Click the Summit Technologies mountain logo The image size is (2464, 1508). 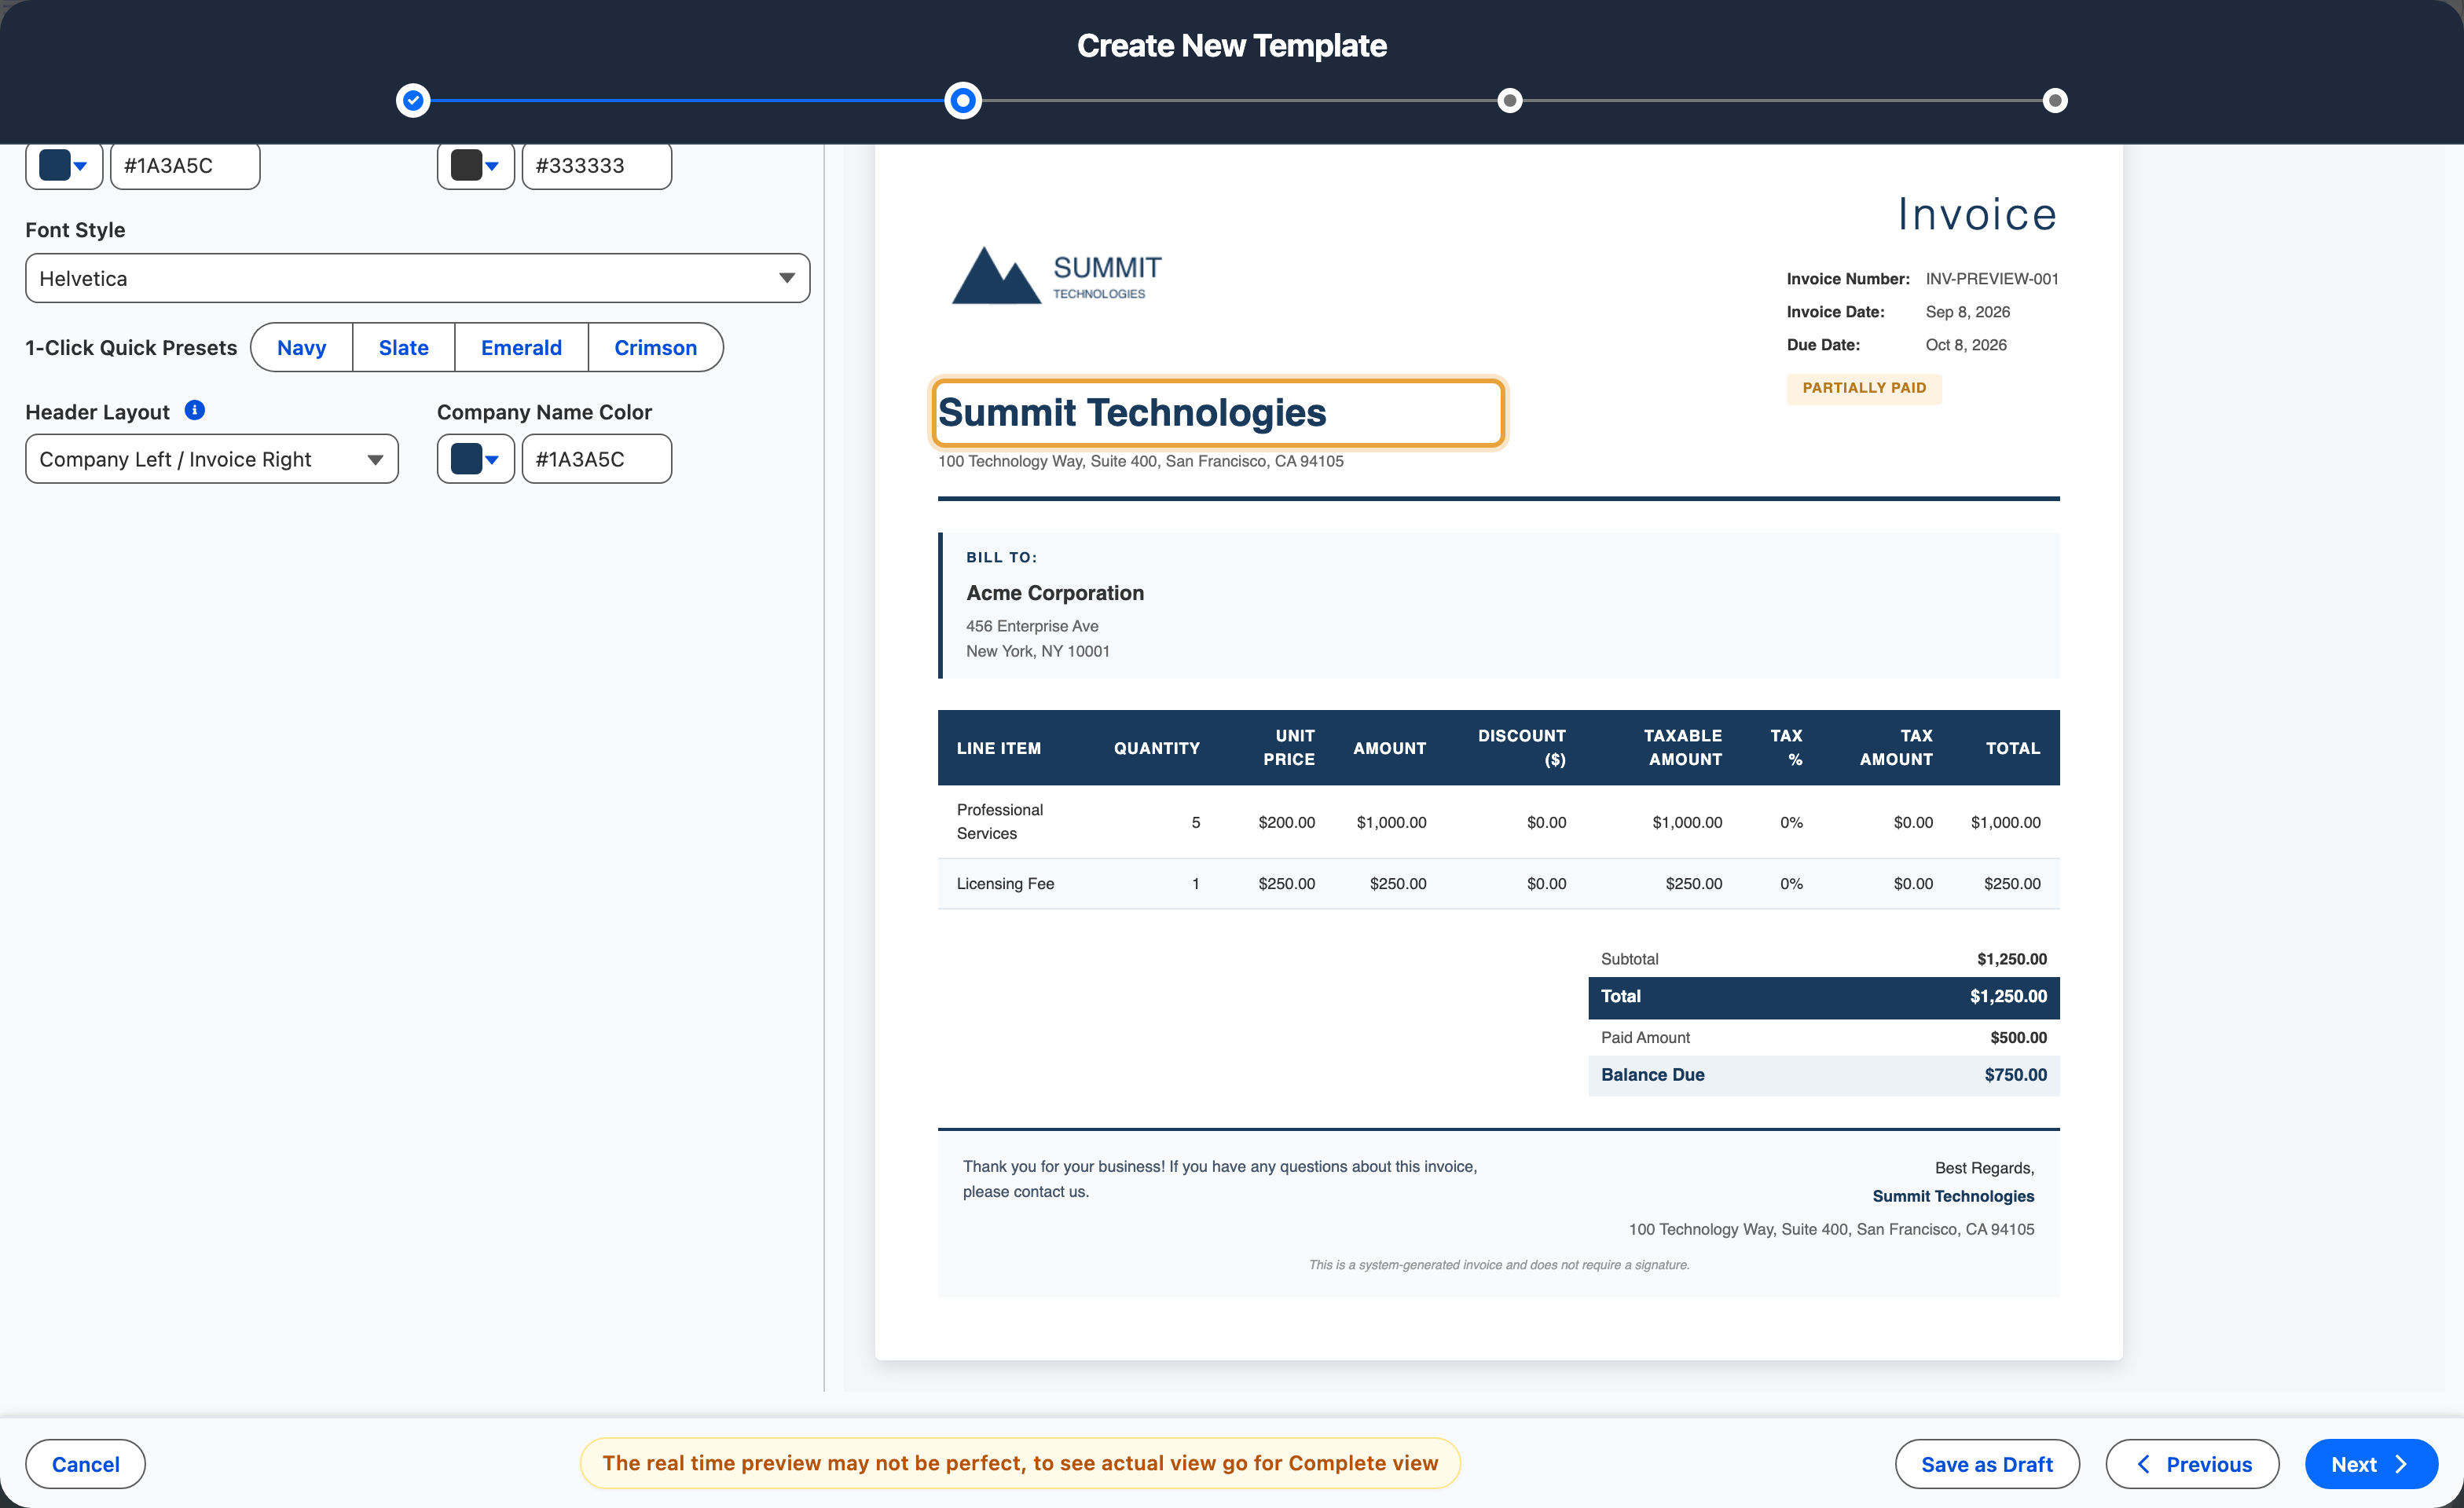1057,275
